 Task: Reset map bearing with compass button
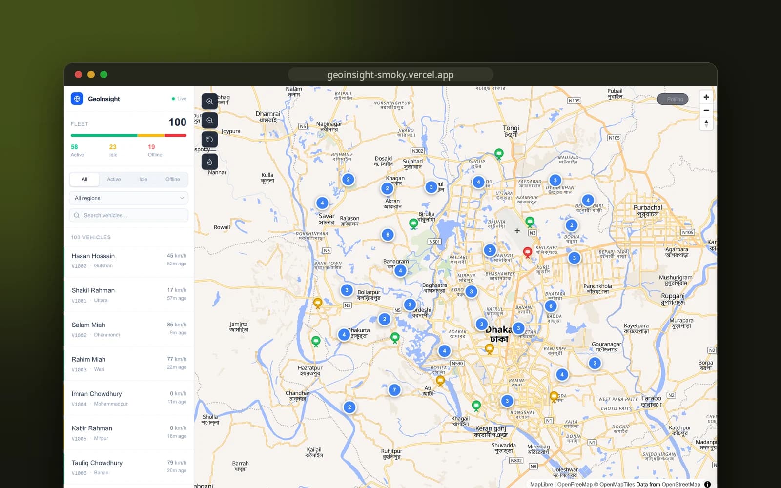tap(706, 123)
